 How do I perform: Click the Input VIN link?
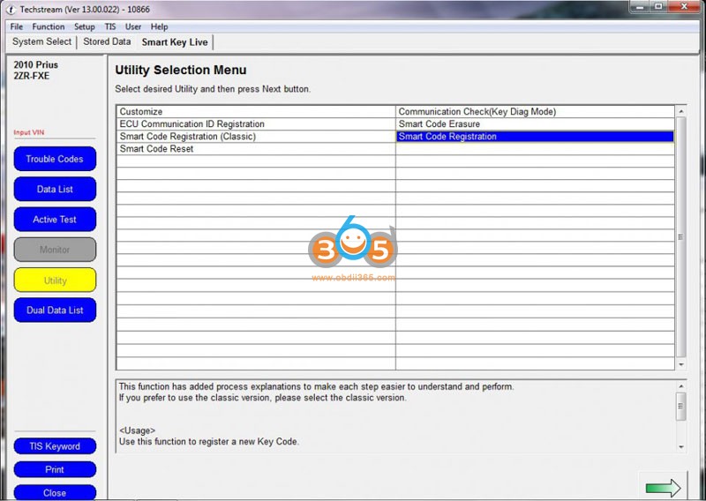[x=29, y=132]
